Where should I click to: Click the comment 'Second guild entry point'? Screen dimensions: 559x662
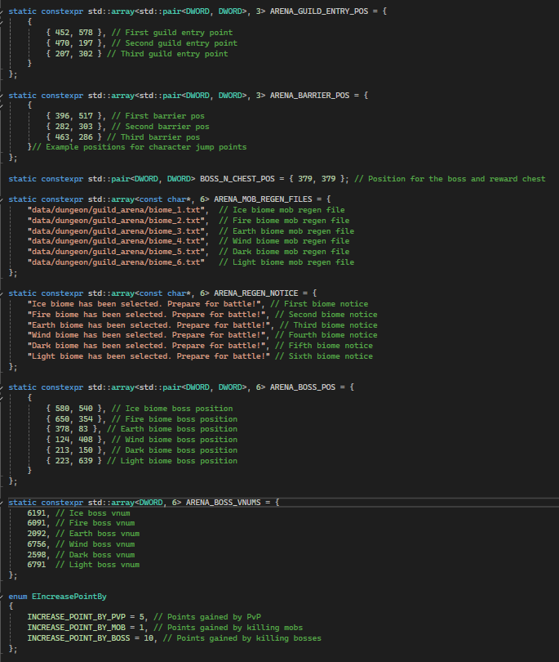(174, 43)
